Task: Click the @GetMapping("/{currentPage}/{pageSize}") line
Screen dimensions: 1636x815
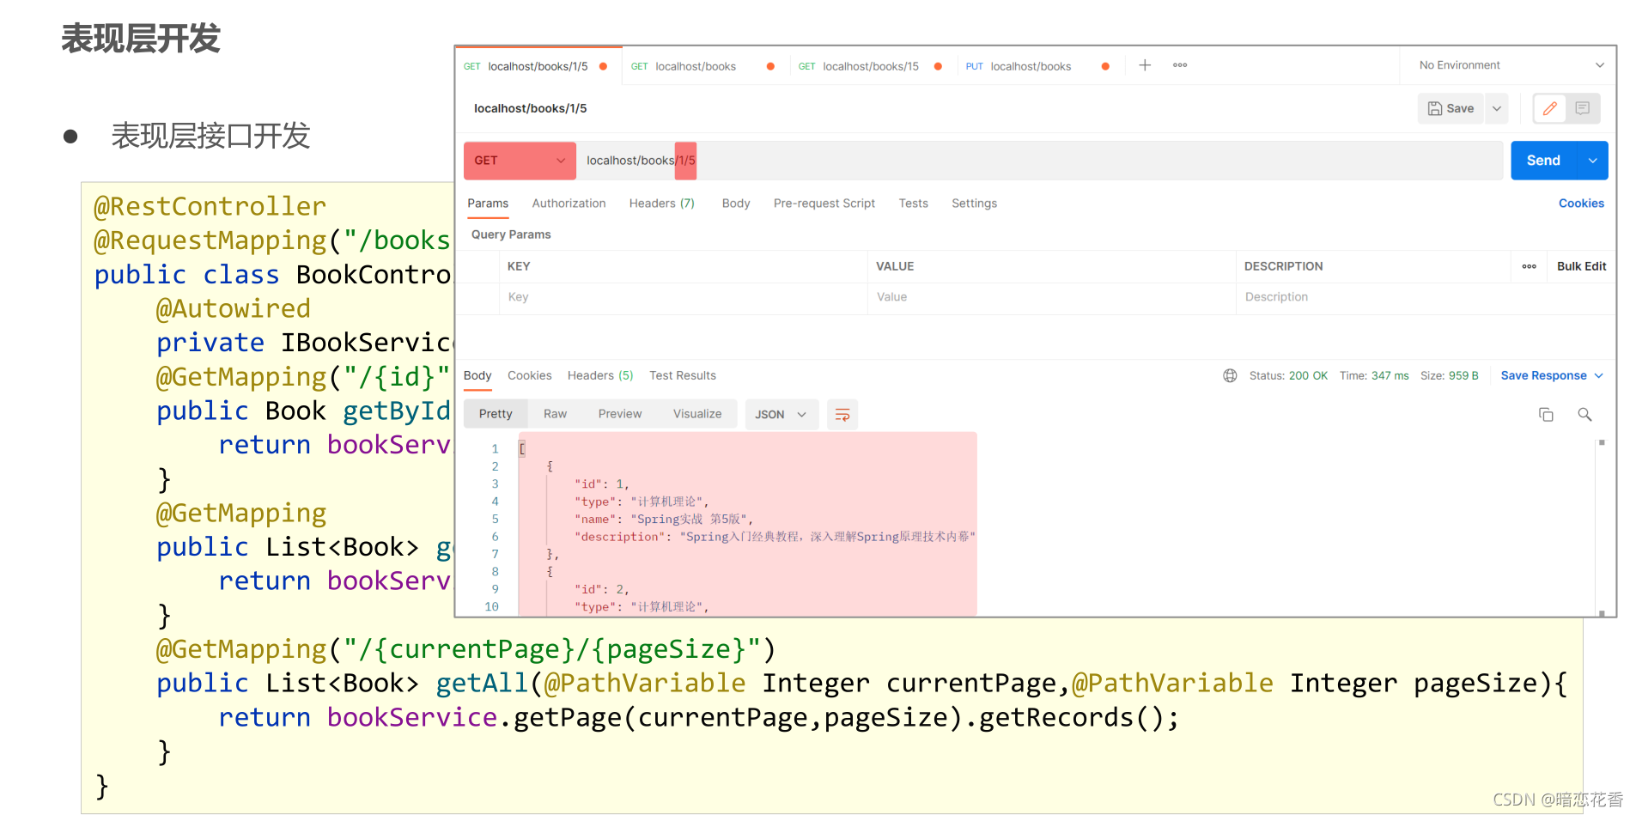Action: point(465,648)
